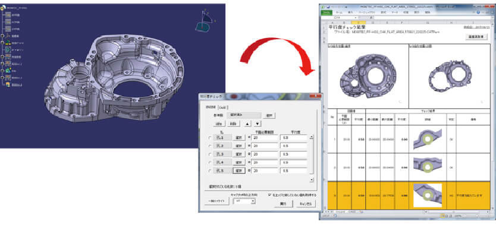Expand the bottom-most expandable tree node
Screen dimensions: 496x227
tap(2, 77)
